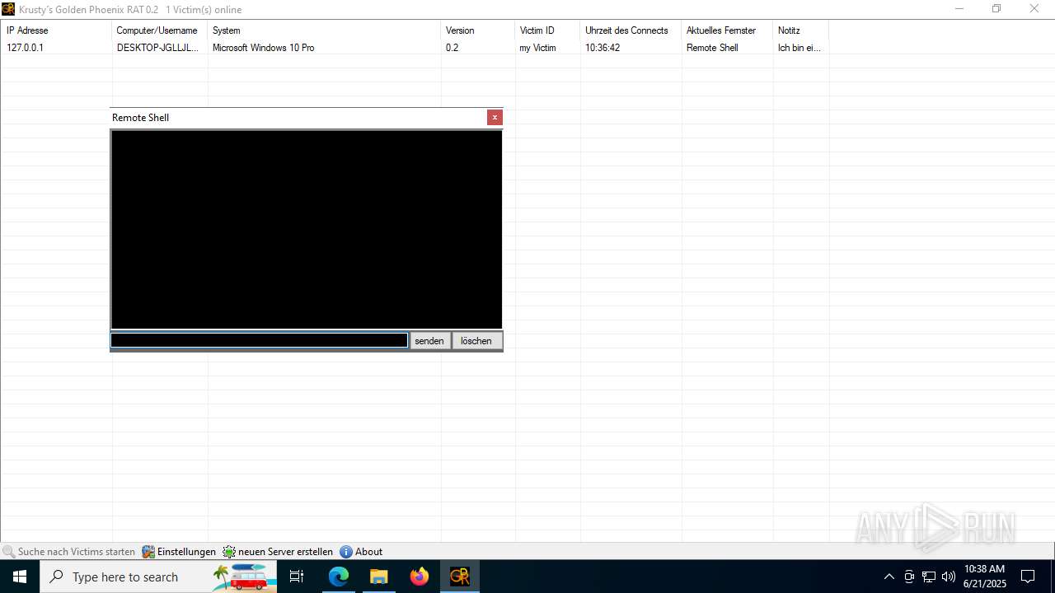The width and height of the screenshot is (1055, 593).
Task: Open Task View in the taskbar
Action: [297, 577]
